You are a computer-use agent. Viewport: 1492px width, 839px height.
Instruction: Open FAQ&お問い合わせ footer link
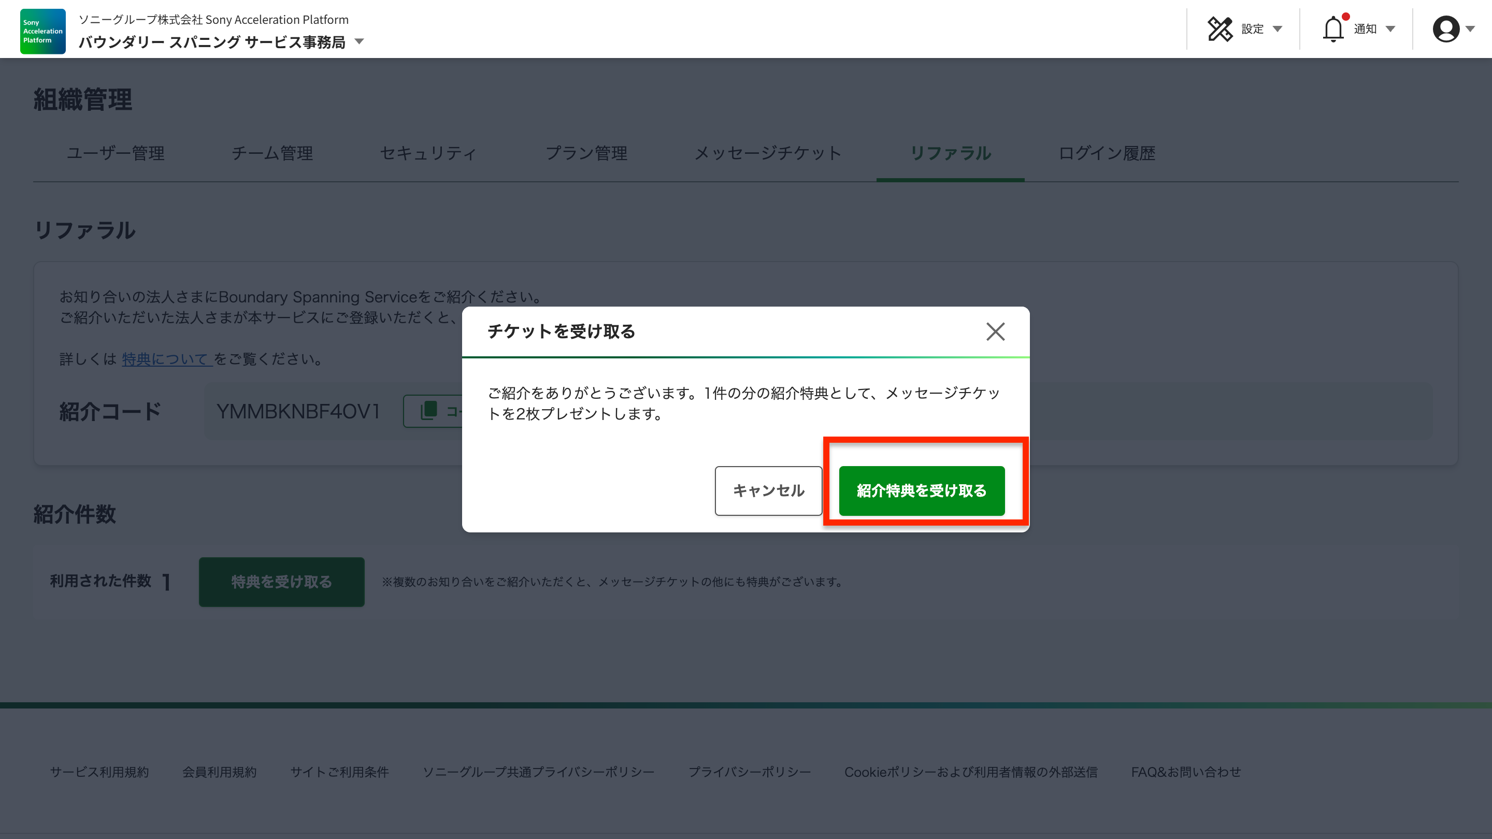pos(1186,772)
